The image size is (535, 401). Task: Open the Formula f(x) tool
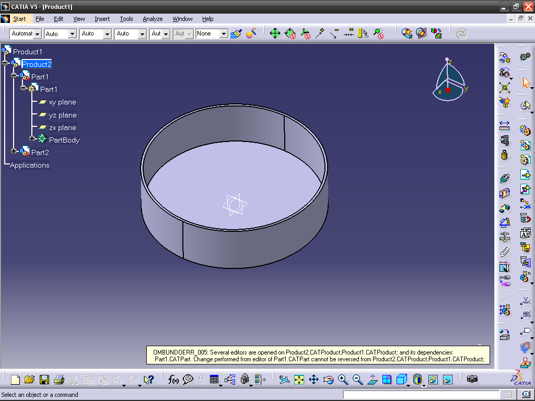(173, 380)
